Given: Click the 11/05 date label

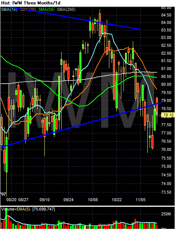Looking at the screenshot, I should pyautogui.click(x=140, y=200).
